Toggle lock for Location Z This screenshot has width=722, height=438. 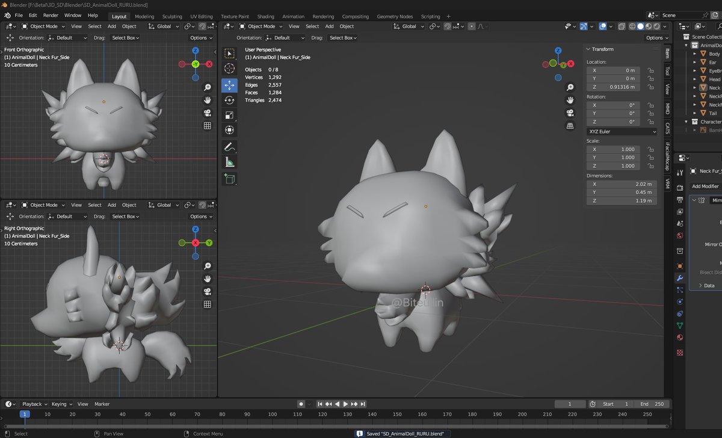(650, 87)
